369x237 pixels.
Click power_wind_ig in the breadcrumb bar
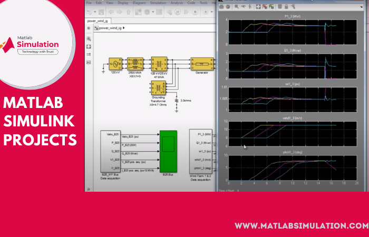pyautogui.click(x=110, y=28)
